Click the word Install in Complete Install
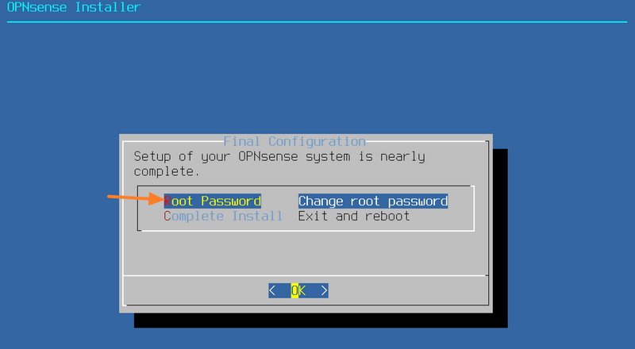 click(257, 217)
